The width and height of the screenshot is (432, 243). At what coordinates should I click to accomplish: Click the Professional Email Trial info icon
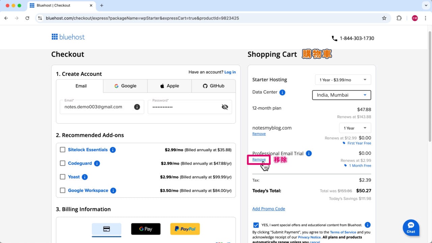308,153
